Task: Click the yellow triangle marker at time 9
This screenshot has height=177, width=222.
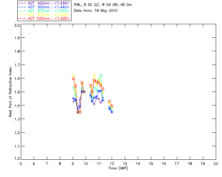Action: pos(73,75)
